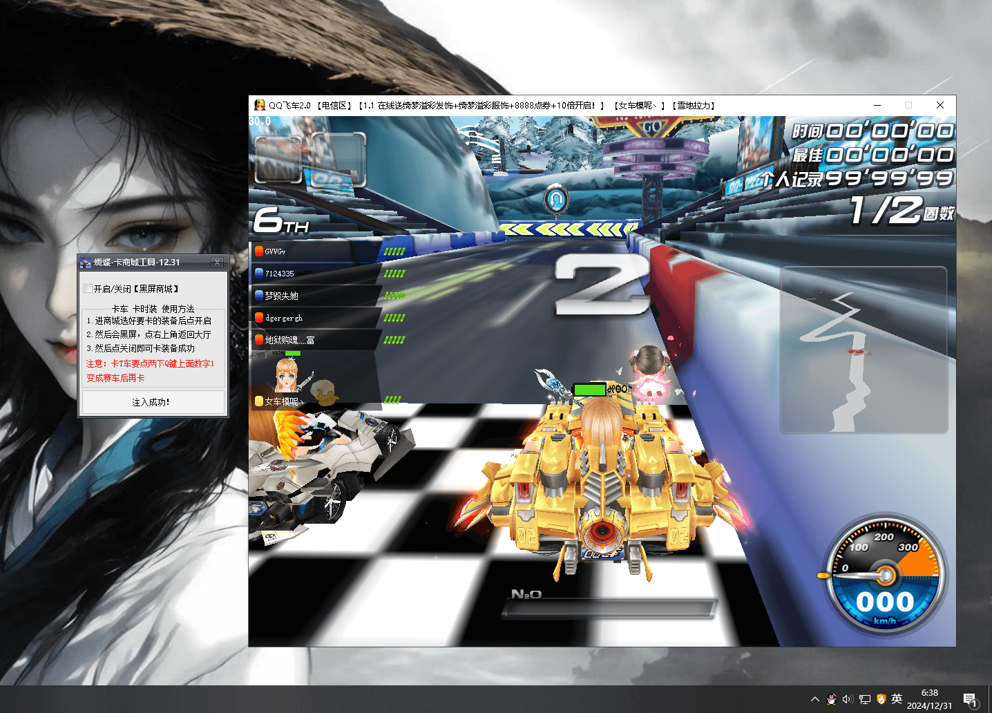This screenshot has width=992, height=713.
Task: Select the second empty item slot
Action: tap(337, 160)
